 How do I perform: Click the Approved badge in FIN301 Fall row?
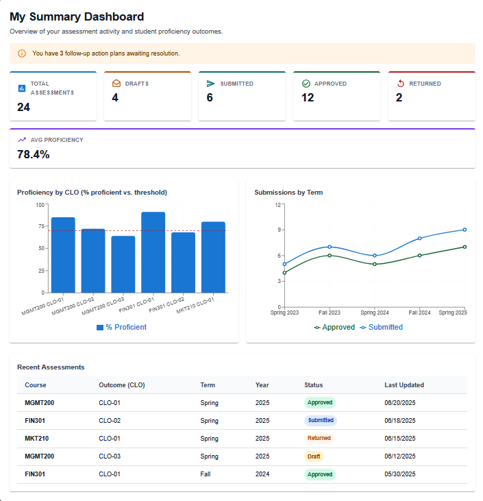[x=320, y=474]
